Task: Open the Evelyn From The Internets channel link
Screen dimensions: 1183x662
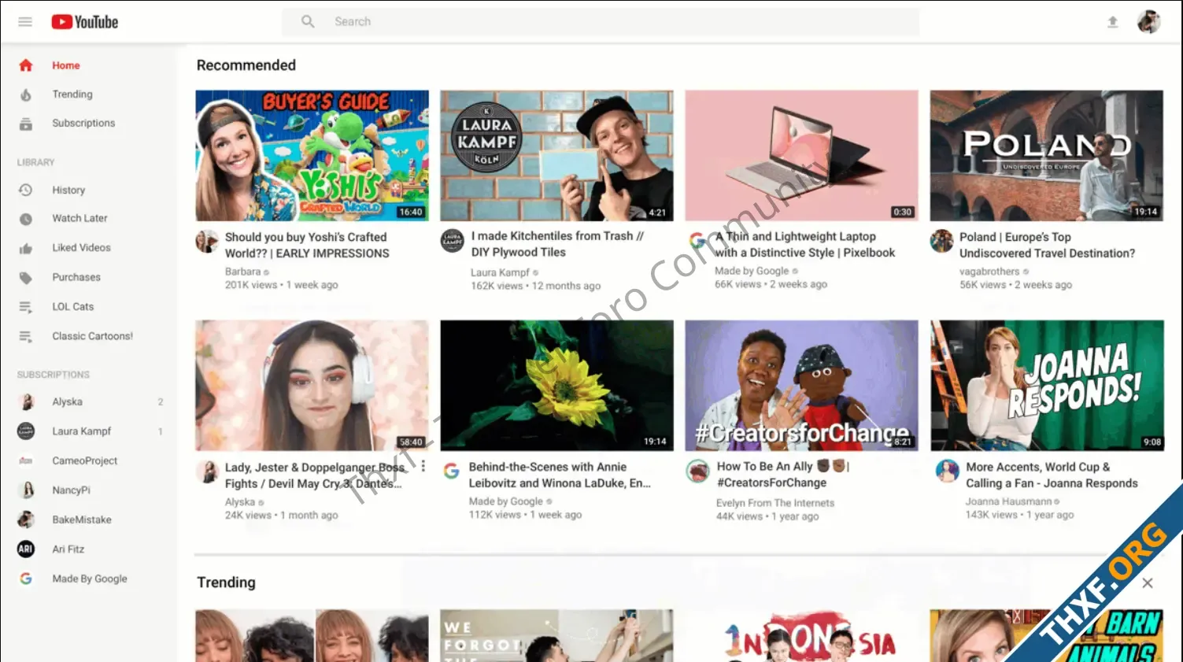Action: (774, 503)
